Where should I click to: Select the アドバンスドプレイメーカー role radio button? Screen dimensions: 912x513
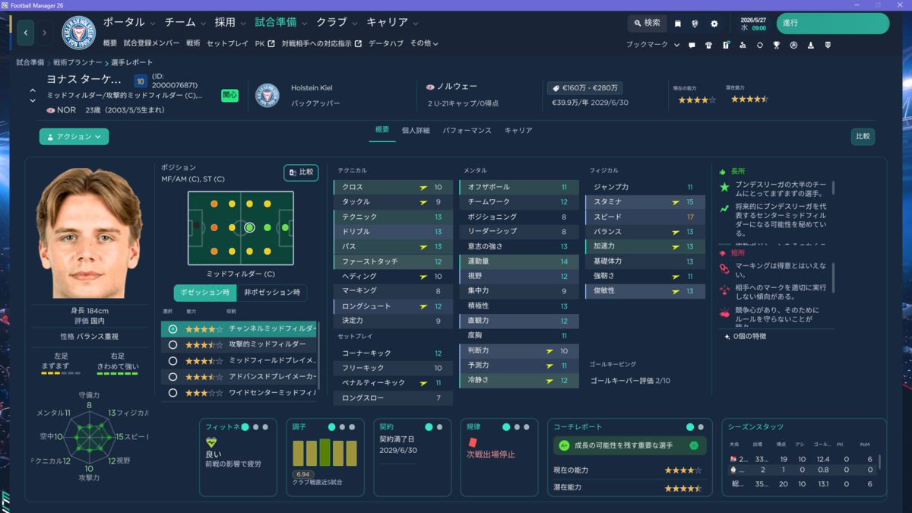(x=173, y=377)
